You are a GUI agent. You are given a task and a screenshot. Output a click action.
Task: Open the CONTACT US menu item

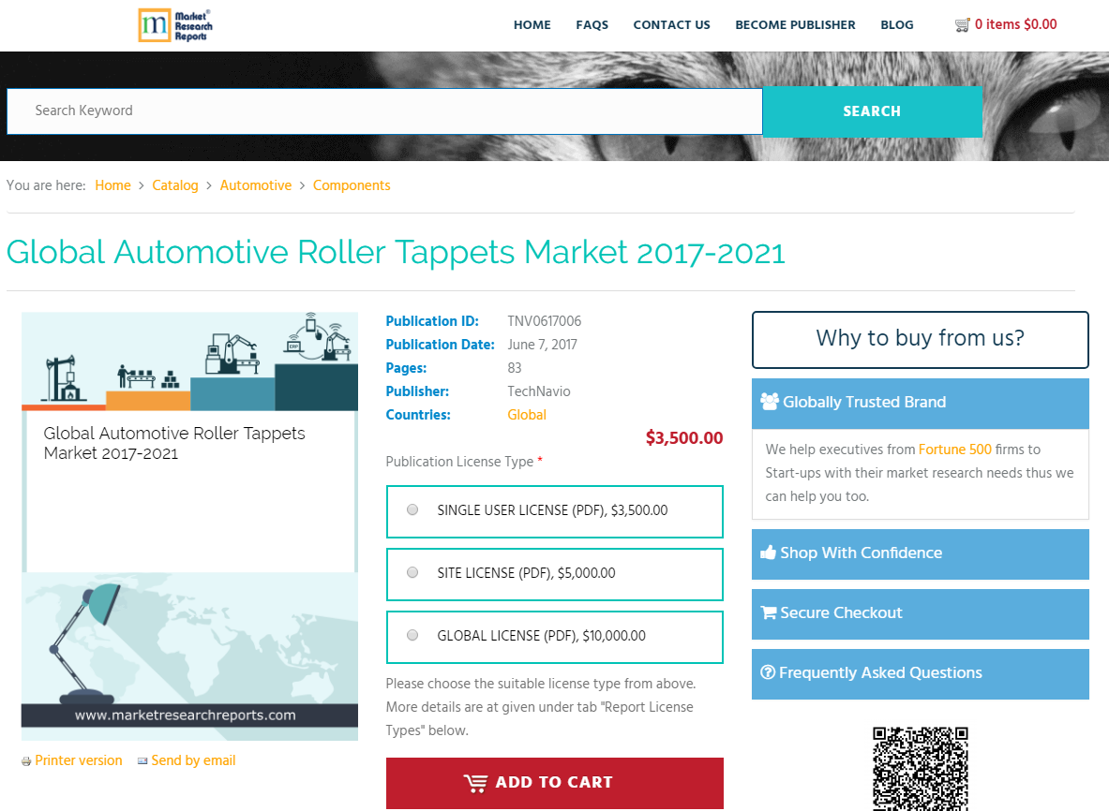pyautogui.click(x=671, y=25)
